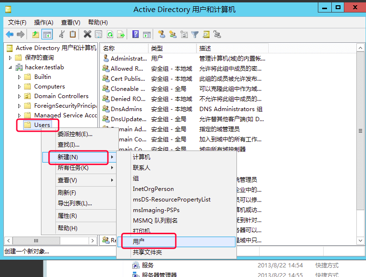This screenshot has width=366, height=277.
Task: Collapse the hacker.testlab domain node
Action: coord(10,67)
